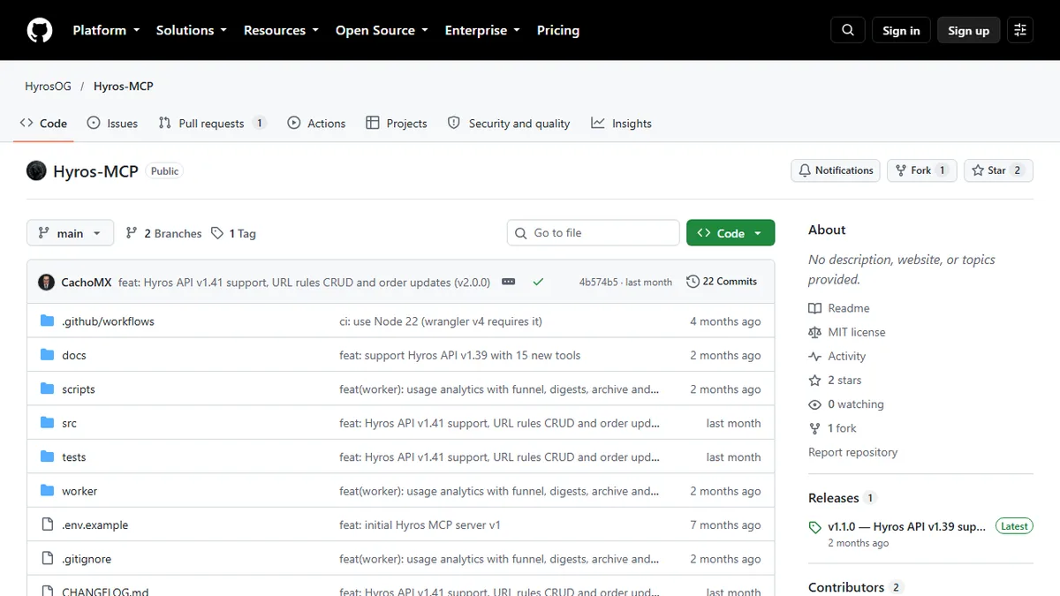
Task: Click the Activity pulse icon
Action: pos(814,356)
